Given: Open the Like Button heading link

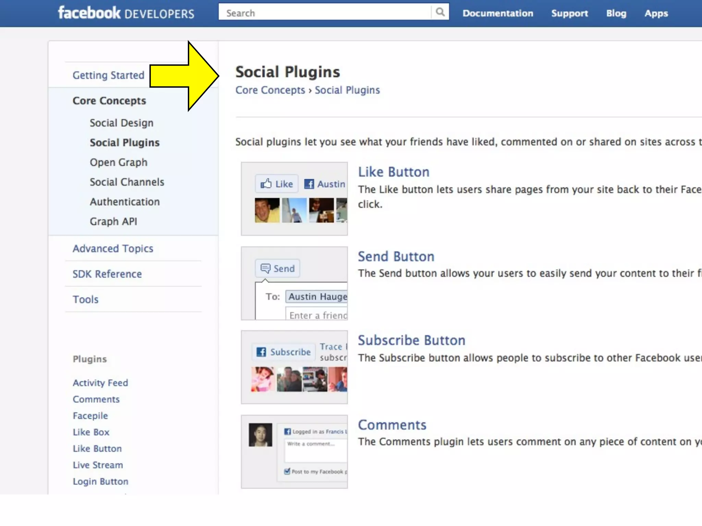Looking at the screenshot, I should tap(394, 172).
